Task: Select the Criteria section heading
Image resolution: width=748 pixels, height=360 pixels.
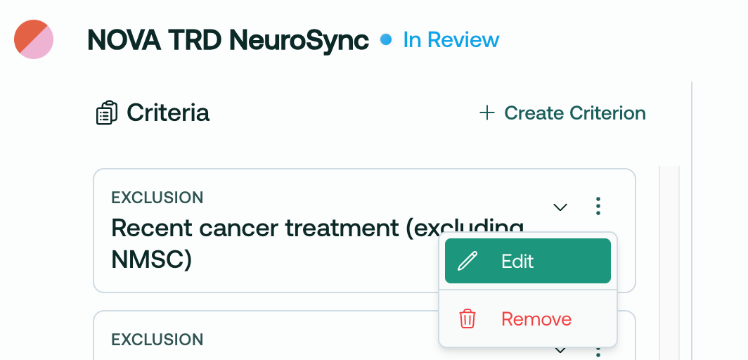Action: (168, 112)
